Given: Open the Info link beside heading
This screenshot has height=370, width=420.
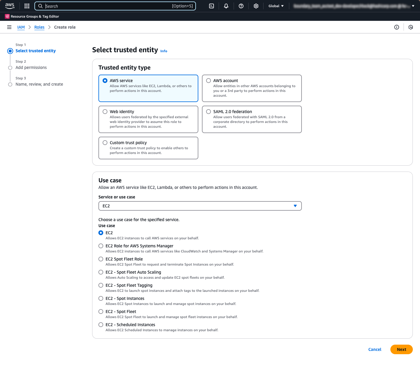Looking at the screenshot, I should pyautogui.click(x=164, y=51).
